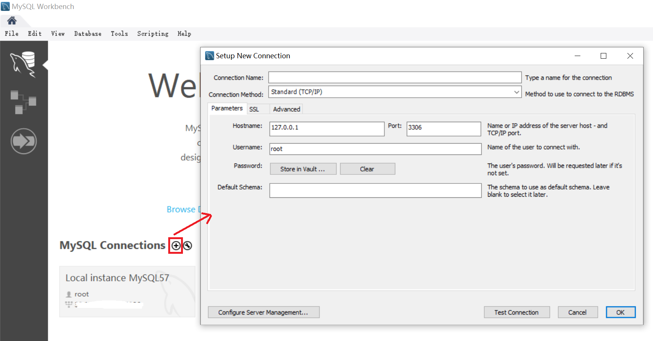Open the Home tab icon
The image size is (653, 341).
click(12, 20)
